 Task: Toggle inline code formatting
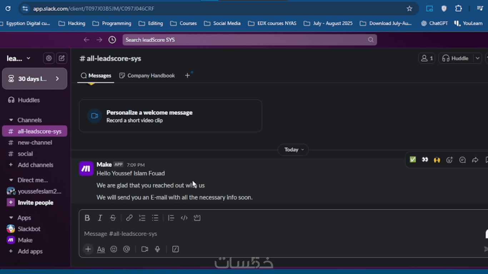(184, 218)
